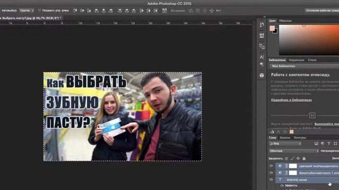The image size is (339, 190).
Task: Open 'Выполняйте по...' link in Libraries
Action: (x=327, y=124)
